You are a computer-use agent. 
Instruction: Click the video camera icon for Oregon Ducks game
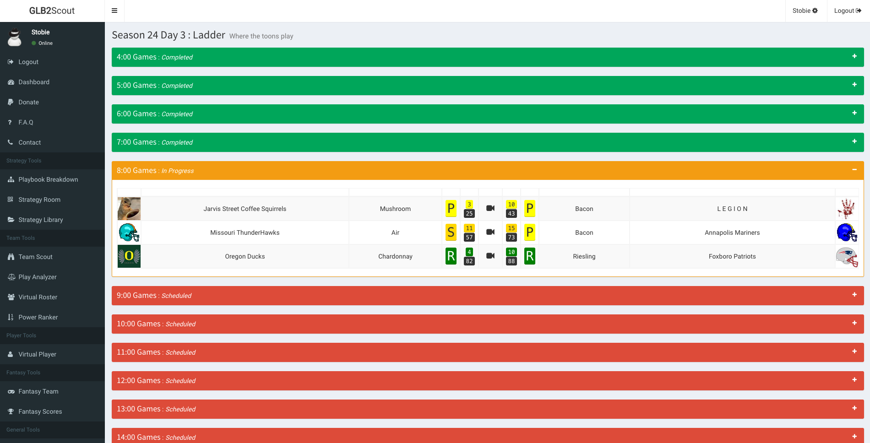pyautogui.click(x=490, y=256)
